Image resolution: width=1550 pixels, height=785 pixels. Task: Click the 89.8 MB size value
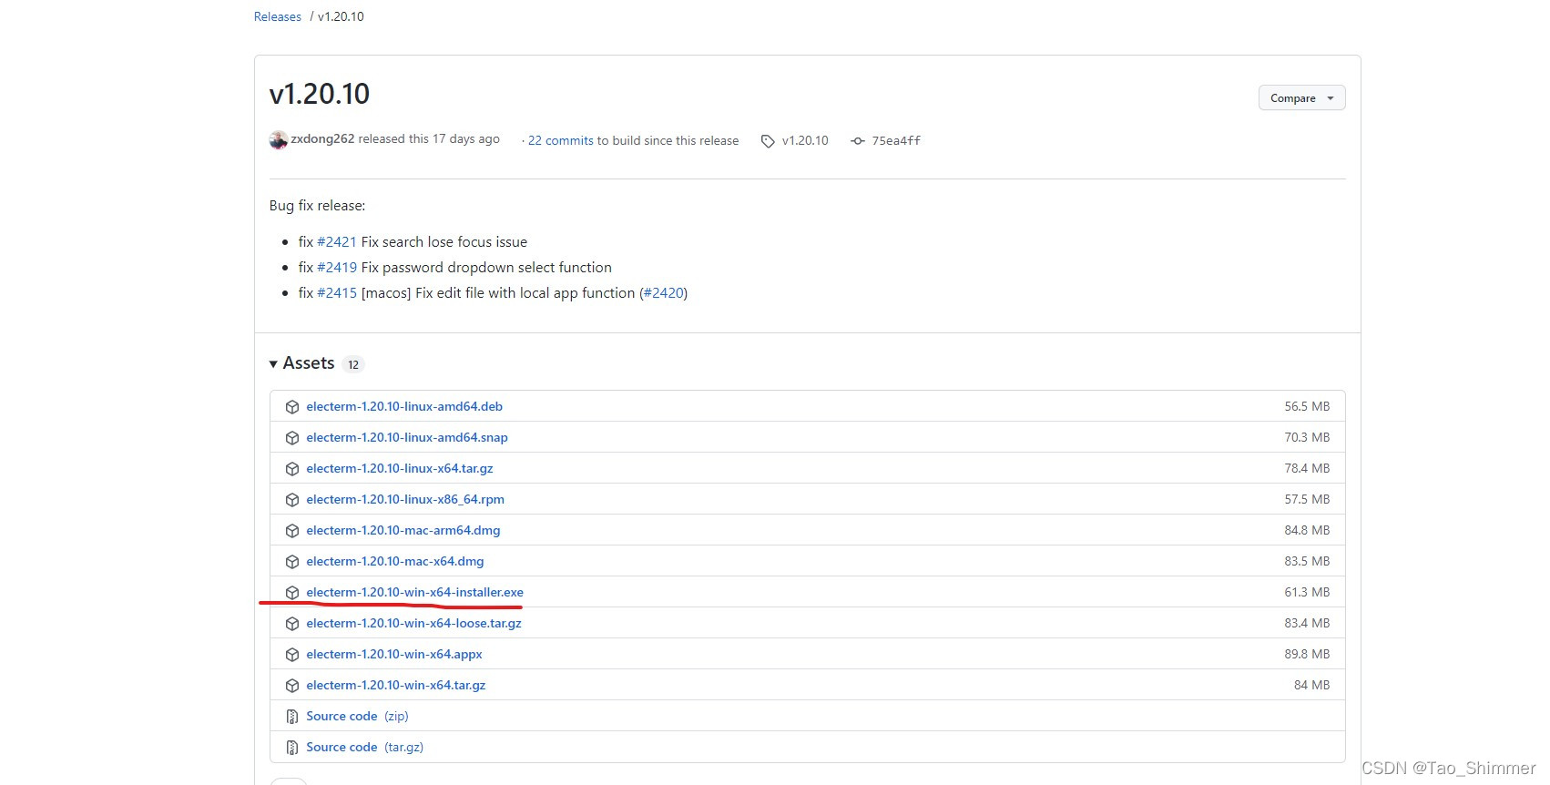(1307, 654)
